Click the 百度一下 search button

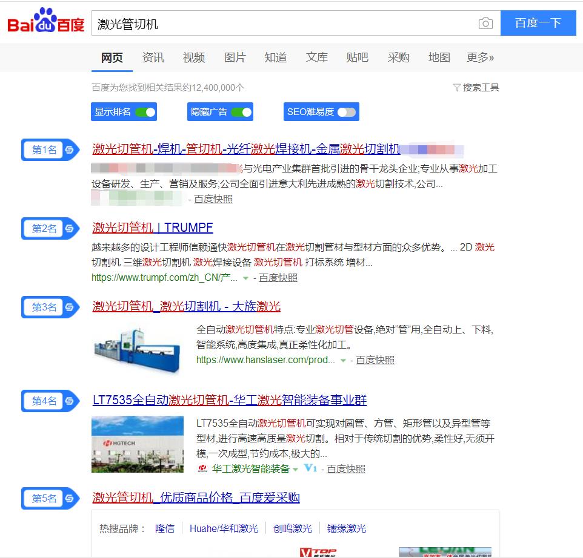(538, 23)
